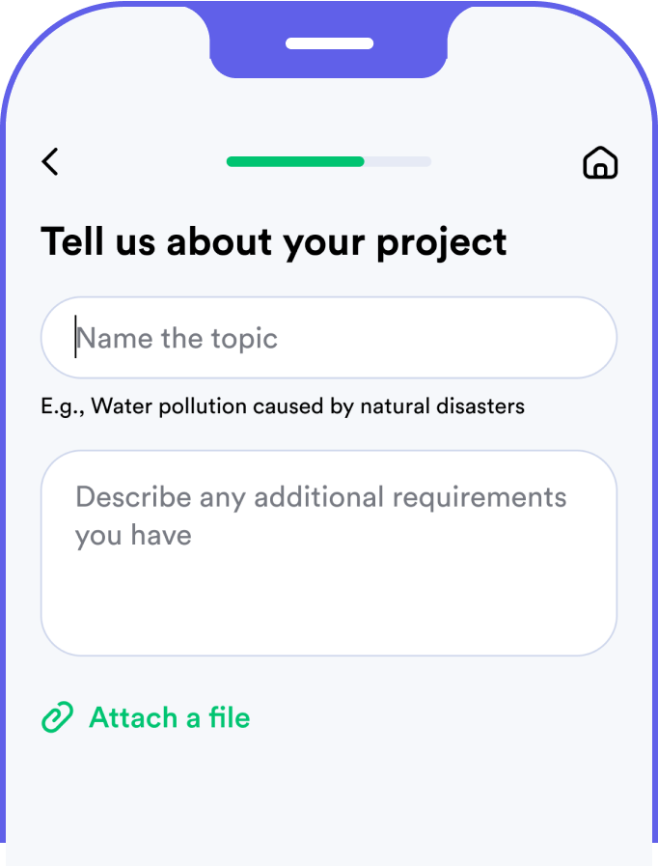Viewport: 658px width, 866px height.
Task: Click the empty right end of topic field
Action: point(540,338)
